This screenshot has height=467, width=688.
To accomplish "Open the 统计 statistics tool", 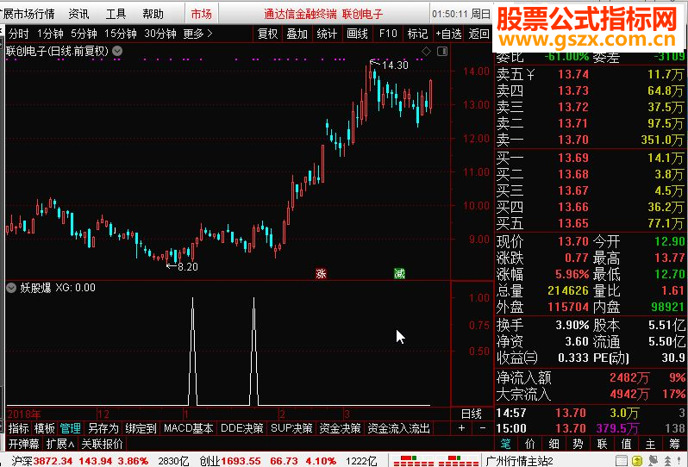I will (327, 34).
